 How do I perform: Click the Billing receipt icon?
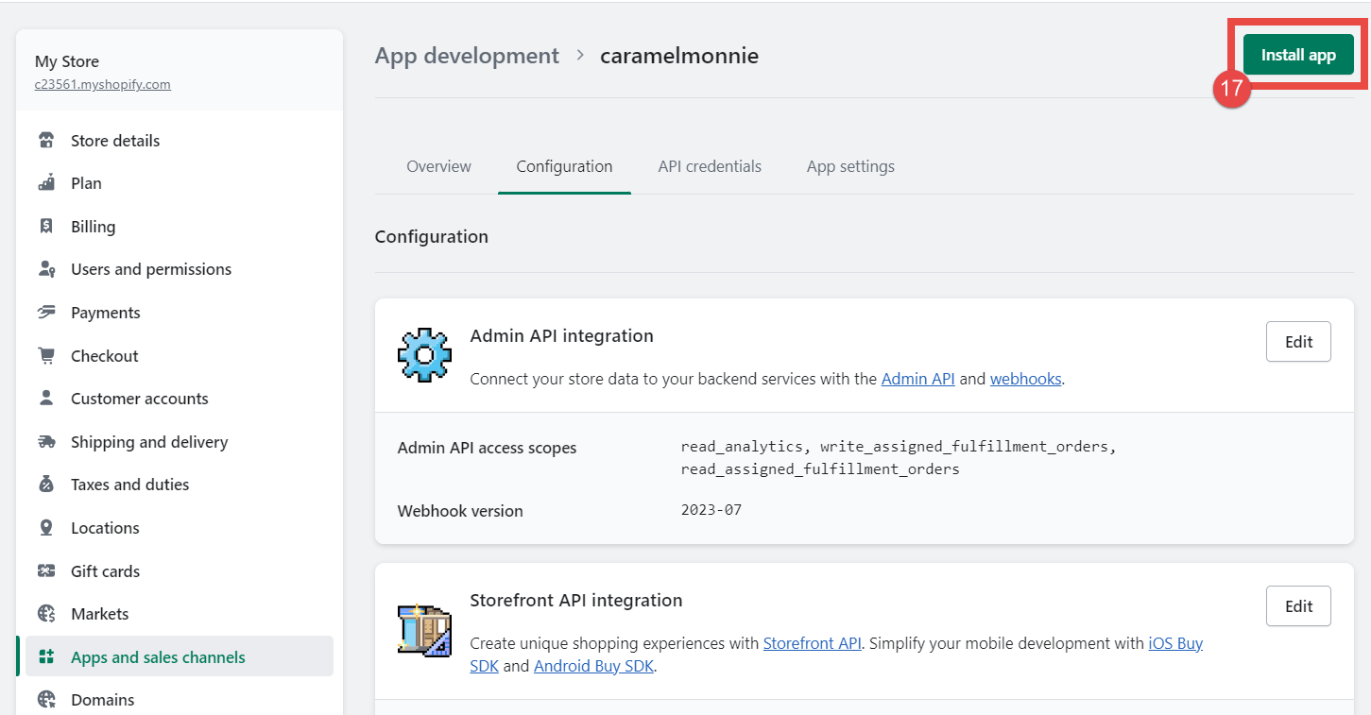coord(46,227)
